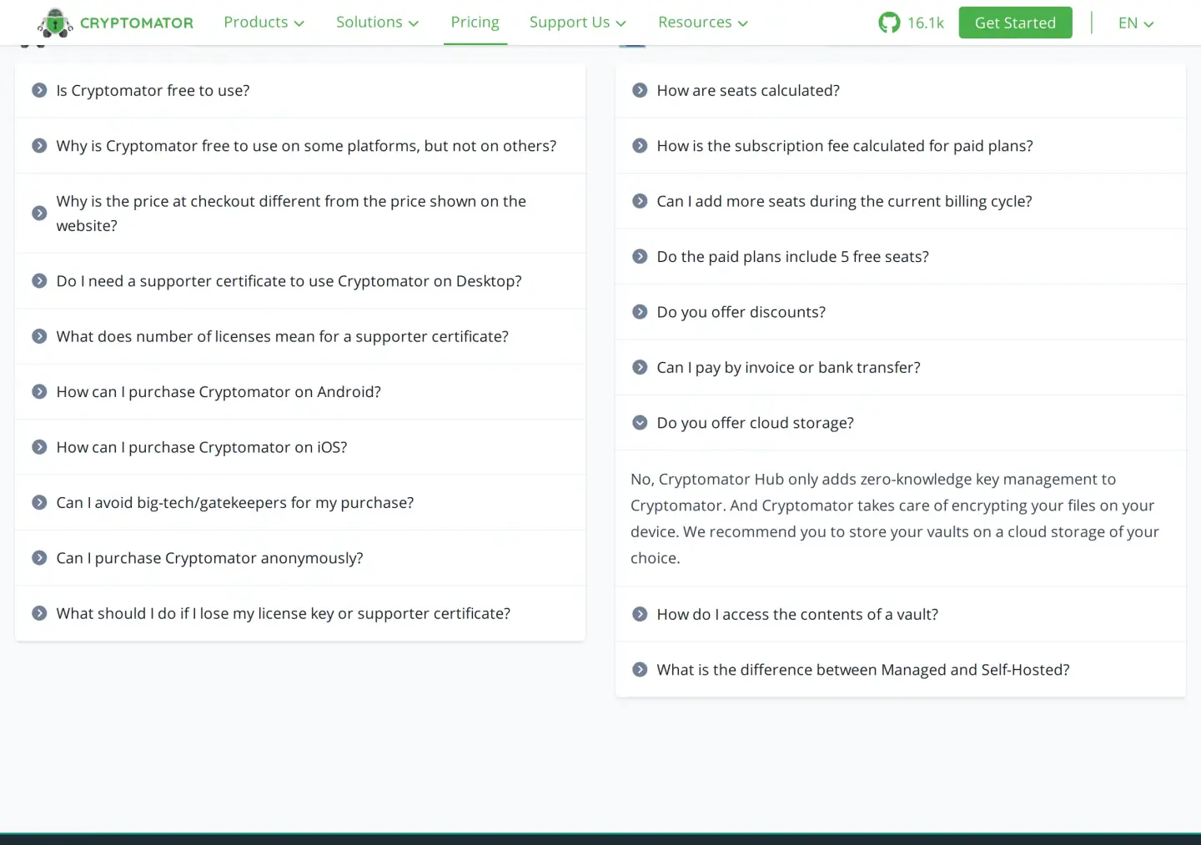Click chevron icon beside 'Do the paid plans include 5 free seats?'

640,256
